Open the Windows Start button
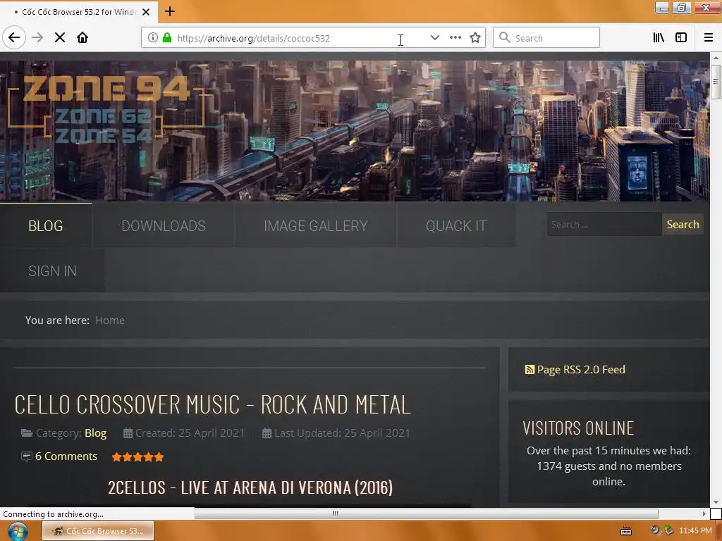The image size is (722, 541). (18, 531)
